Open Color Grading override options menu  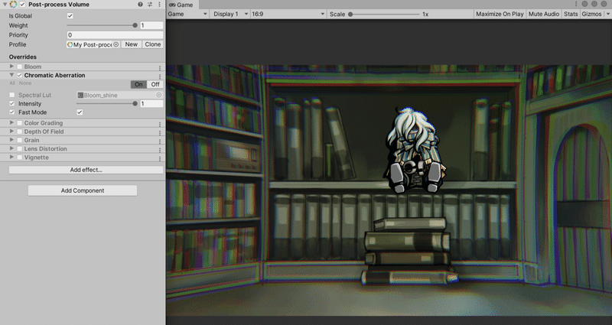160,123
